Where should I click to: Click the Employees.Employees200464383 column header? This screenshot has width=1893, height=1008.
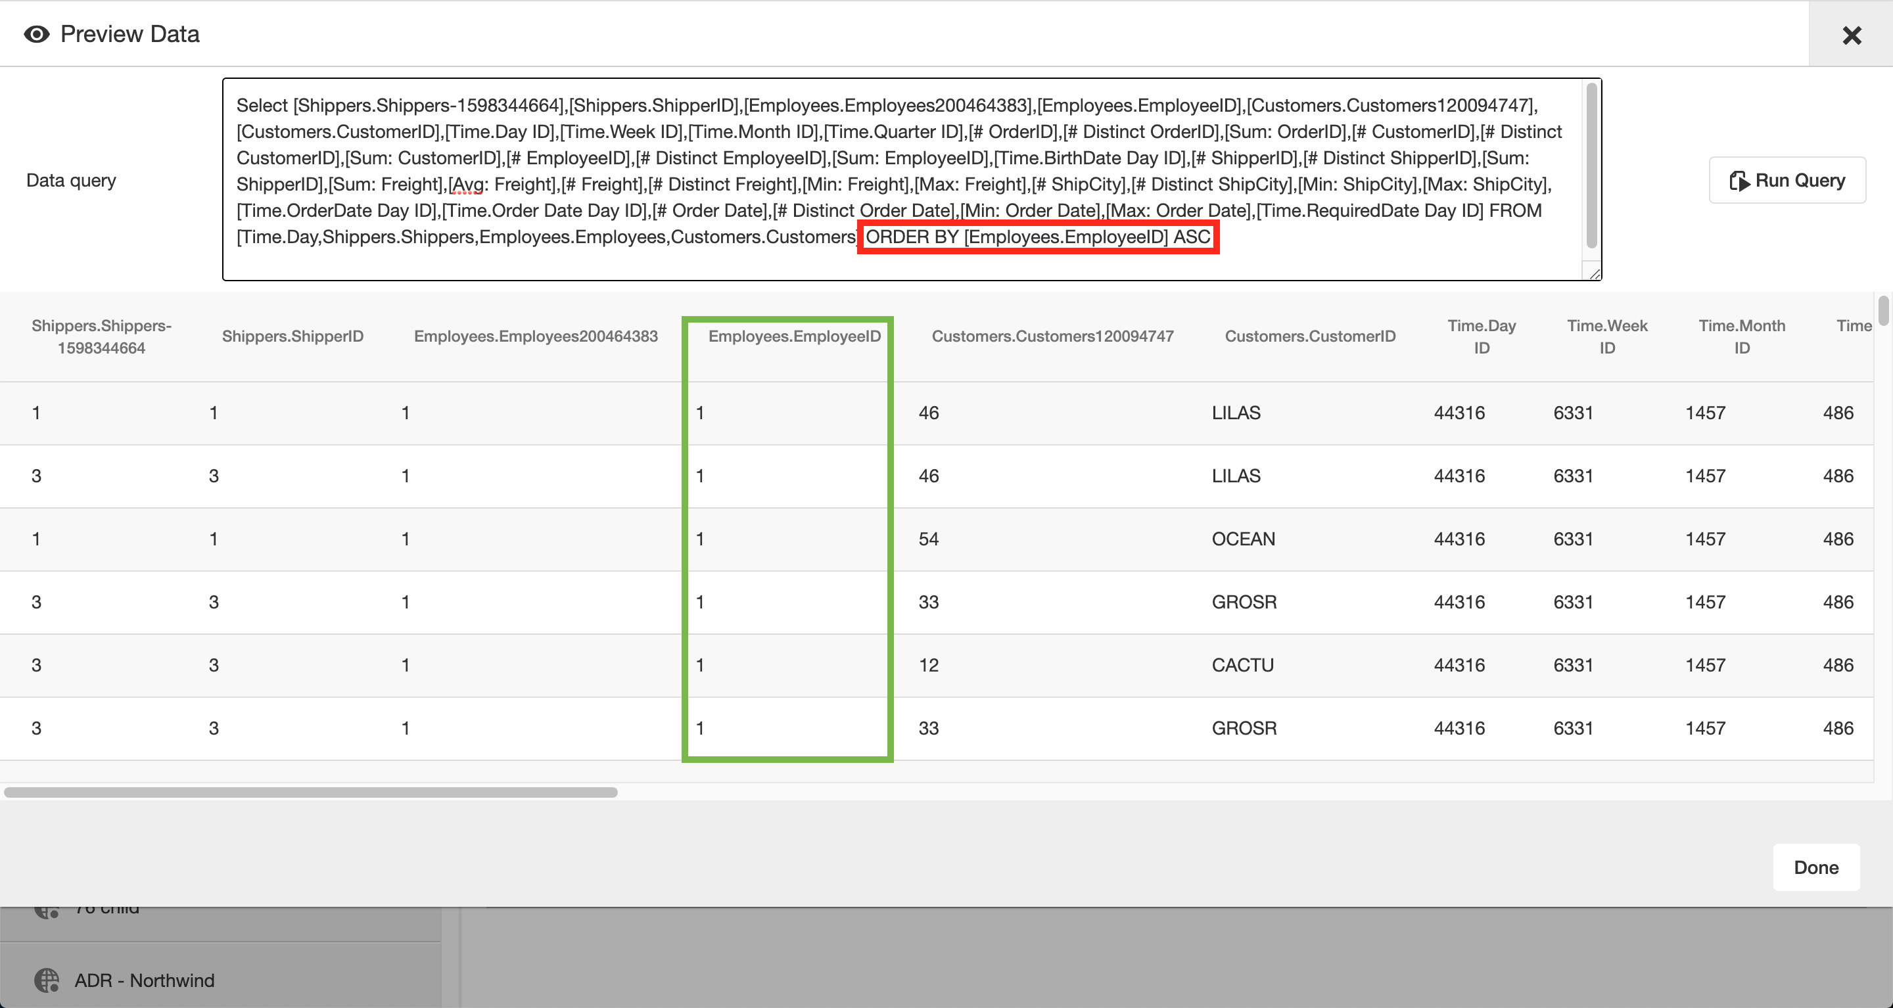(536, 336)
